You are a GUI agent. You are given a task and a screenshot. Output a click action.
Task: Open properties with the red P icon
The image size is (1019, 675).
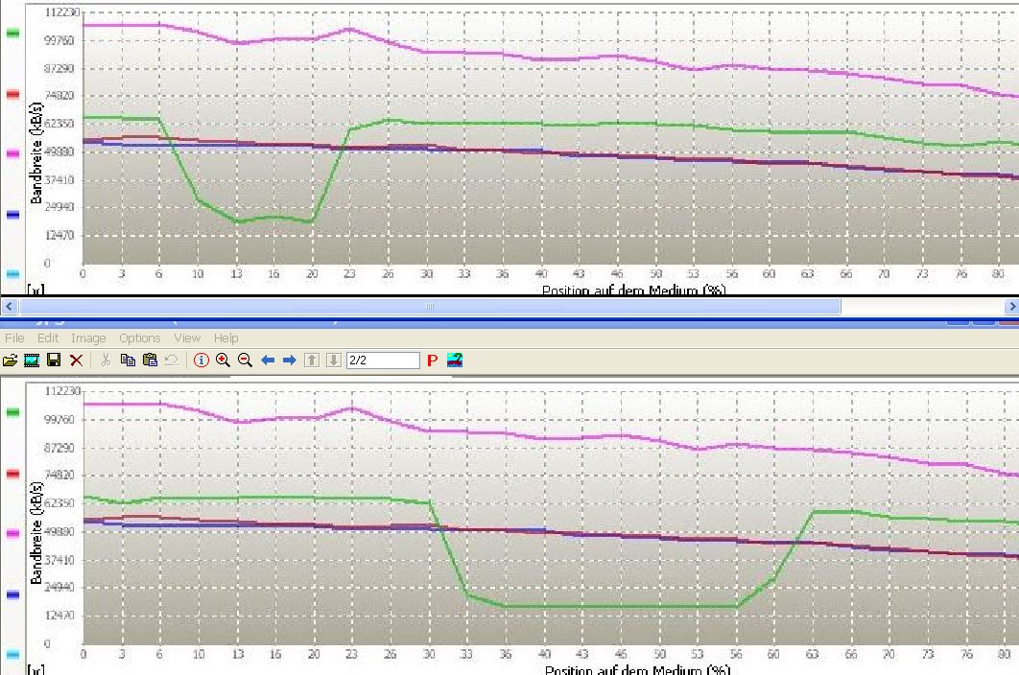432,360
